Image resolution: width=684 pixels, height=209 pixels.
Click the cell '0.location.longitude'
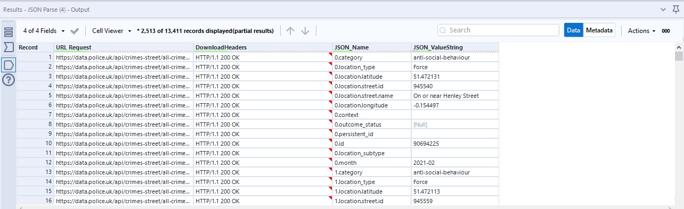click(372, 105)
